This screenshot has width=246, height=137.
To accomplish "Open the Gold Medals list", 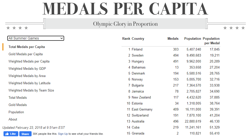I will [x=18, y=105].
